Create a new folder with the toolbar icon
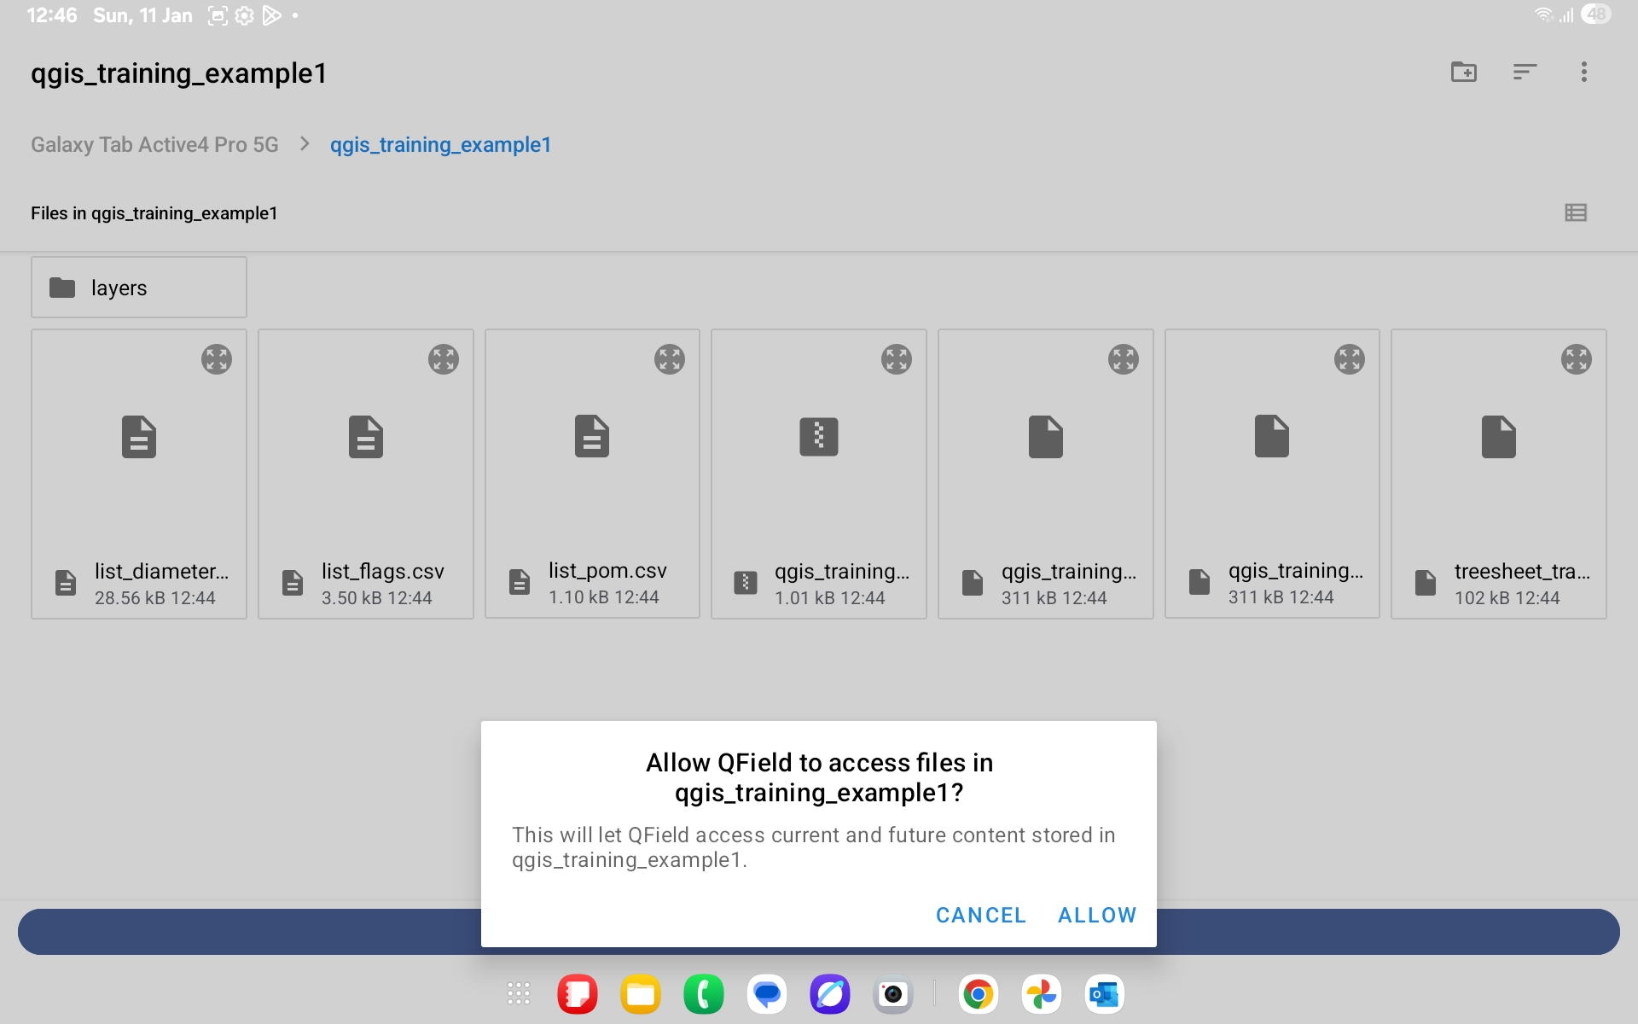This screenshot has height=1024, width=1638. point(1464,73)
